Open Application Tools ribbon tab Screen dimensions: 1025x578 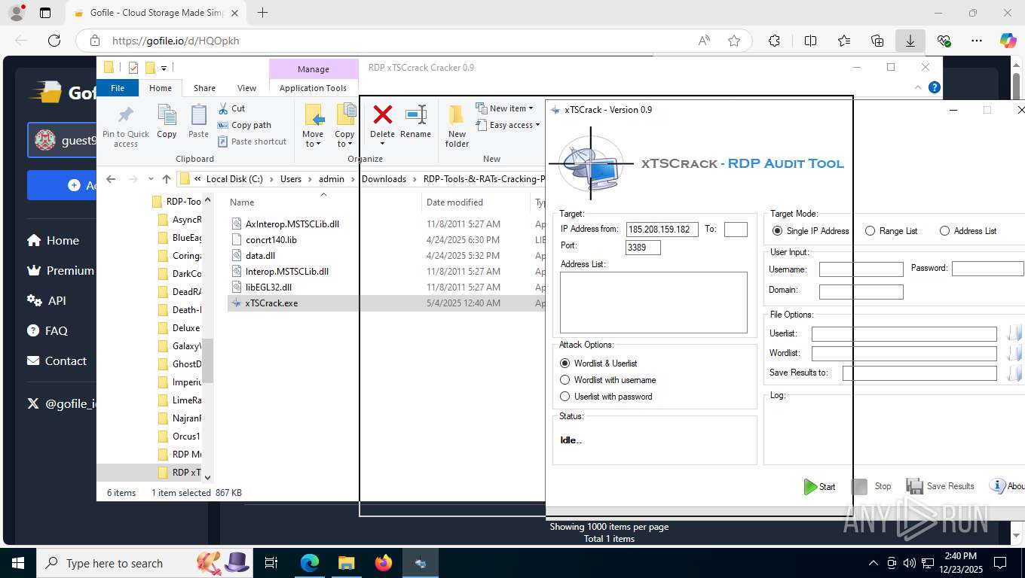[x=313, y=88]
